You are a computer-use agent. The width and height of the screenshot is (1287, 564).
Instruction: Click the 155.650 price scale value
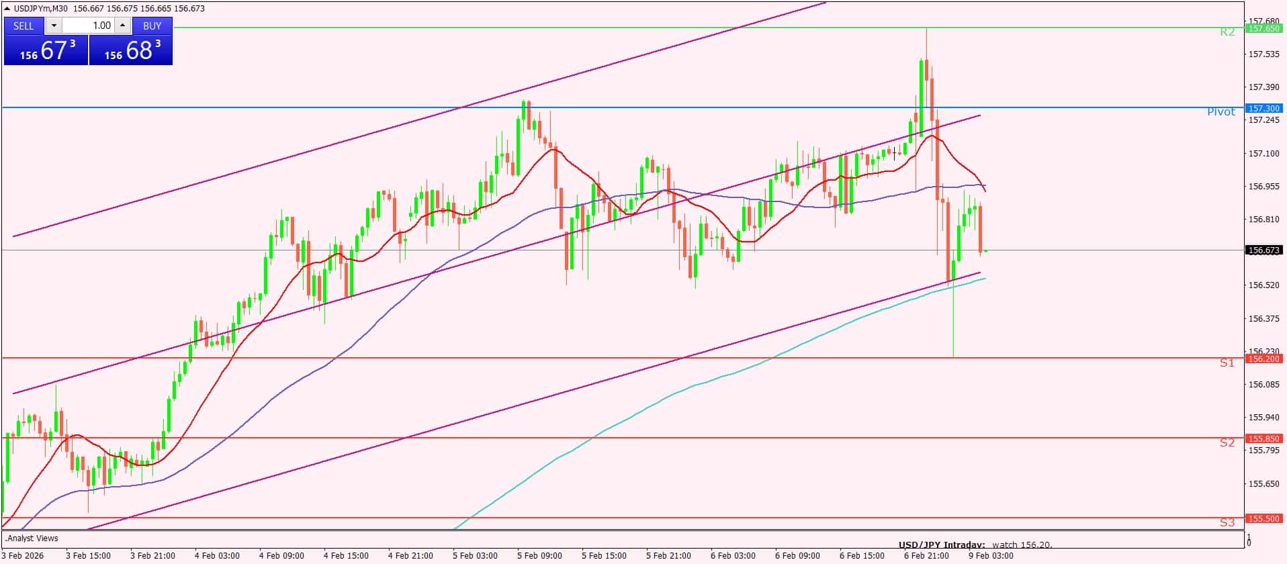click(1263, 483)
